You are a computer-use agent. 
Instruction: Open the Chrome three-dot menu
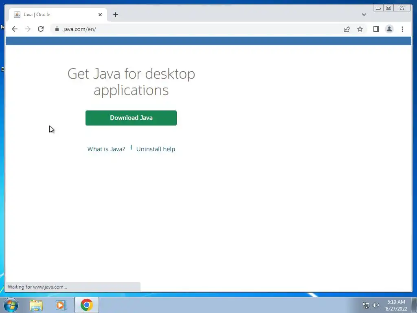402,29
